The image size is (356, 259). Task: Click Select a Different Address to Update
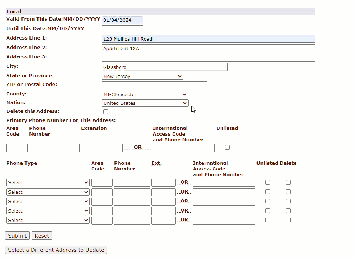tap(56, 250)
